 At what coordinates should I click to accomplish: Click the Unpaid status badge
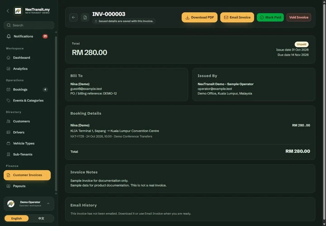coord(302,44)
